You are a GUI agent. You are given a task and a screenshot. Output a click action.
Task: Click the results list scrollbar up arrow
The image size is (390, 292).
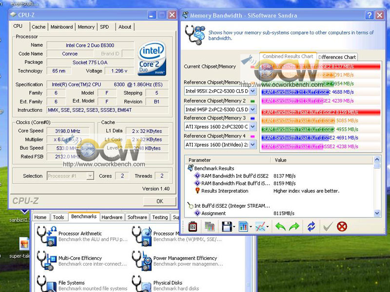click(377, 159)
